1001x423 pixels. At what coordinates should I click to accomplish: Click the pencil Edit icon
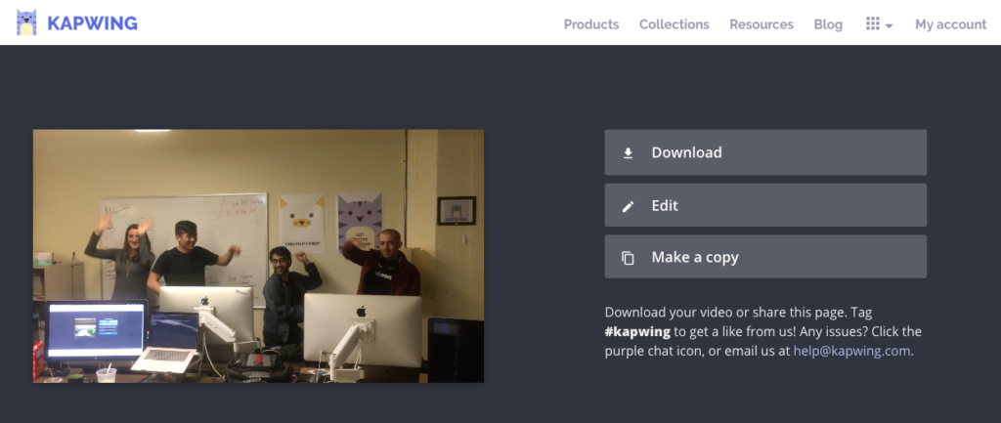[628, 206]
